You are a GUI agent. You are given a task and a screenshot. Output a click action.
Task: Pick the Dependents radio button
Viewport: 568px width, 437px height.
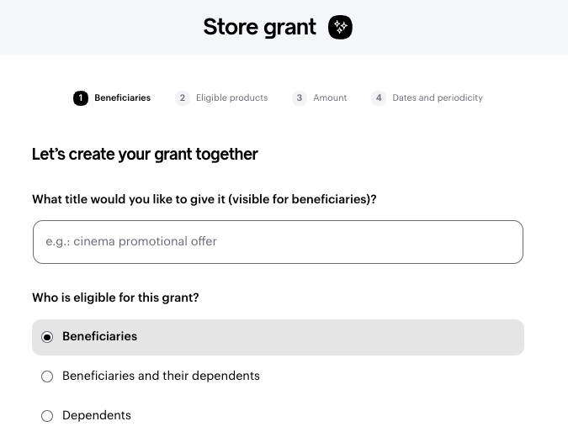(47, 416)
